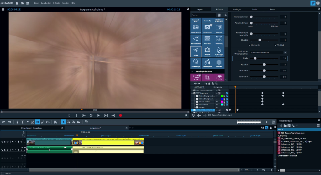Open the crop tool in Ansicht/Animation
The image size is (321, 175).
coord(208,77)
